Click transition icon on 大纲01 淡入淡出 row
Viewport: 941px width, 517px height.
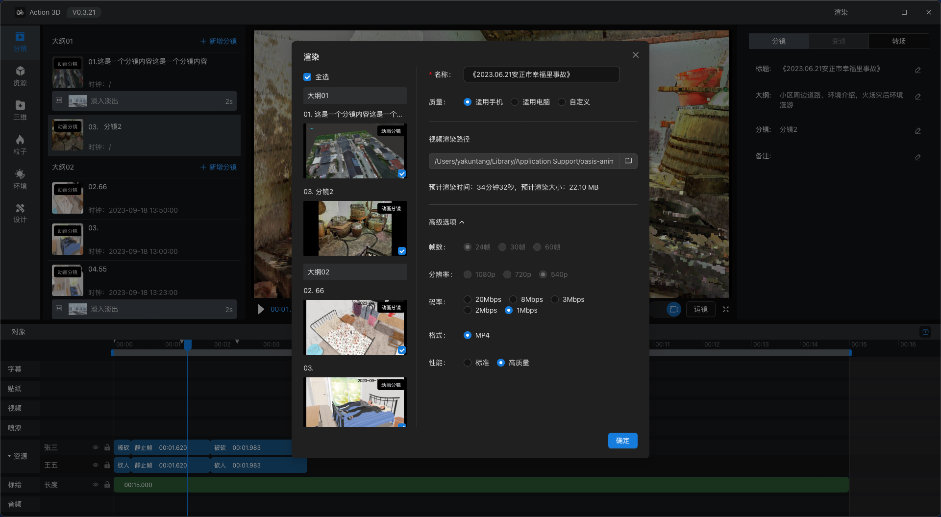pyautogui.click(x=59, y=100)
